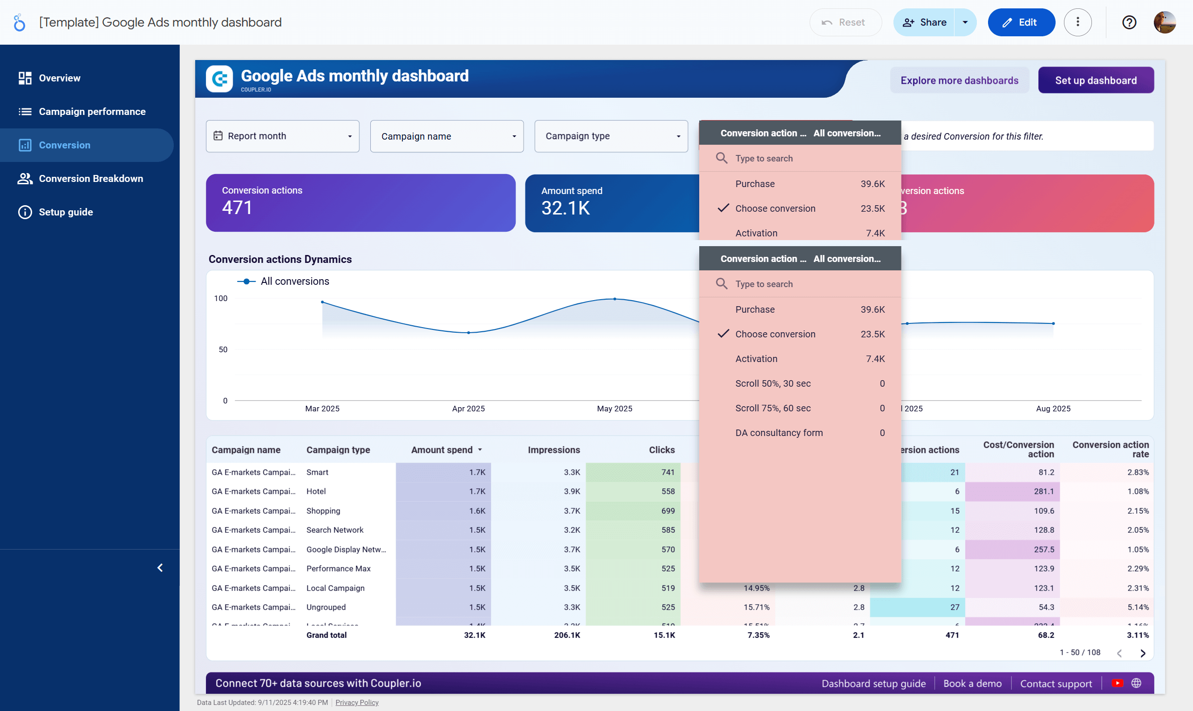Click Contact support link
The width and height of the screenshot is (1193, 711).
click(x=1056, y=684)
